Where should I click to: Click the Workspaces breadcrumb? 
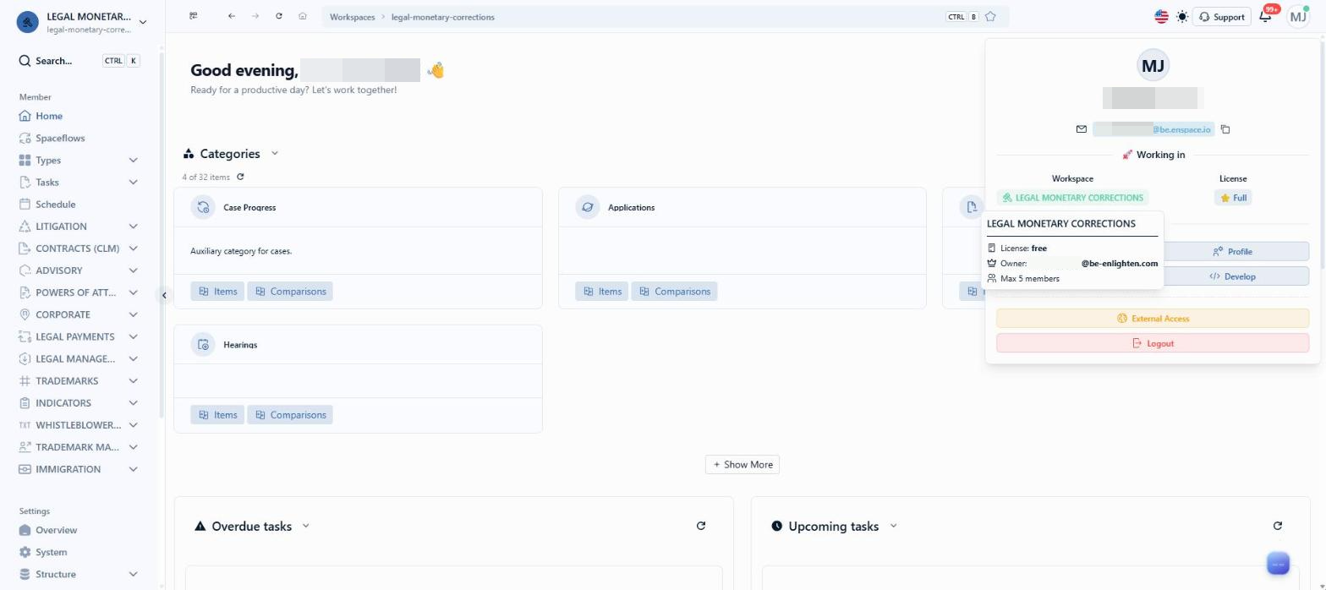(x=352, y=17)
